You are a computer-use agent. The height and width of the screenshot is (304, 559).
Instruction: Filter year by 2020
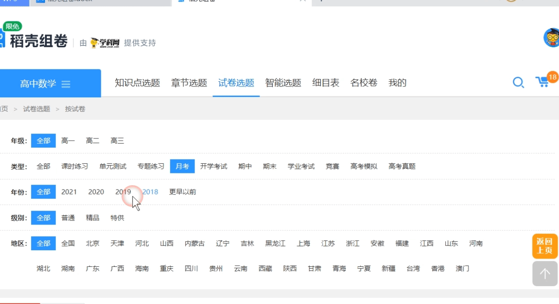[96, 192]
